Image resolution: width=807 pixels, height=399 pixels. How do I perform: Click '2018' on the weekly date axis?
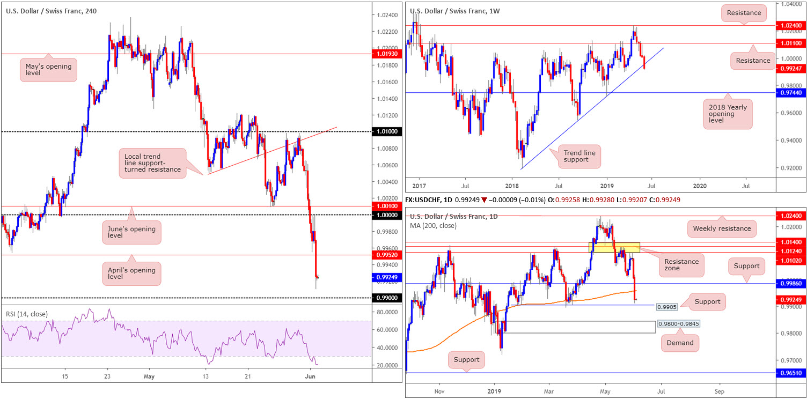(x=512, y=185)
